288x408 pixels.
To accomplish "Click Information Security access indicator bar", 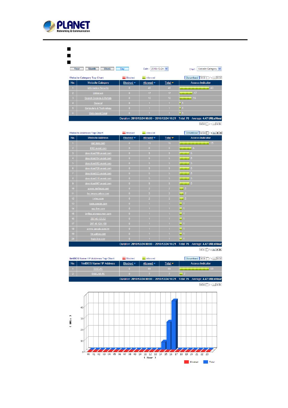I will 194,88.
